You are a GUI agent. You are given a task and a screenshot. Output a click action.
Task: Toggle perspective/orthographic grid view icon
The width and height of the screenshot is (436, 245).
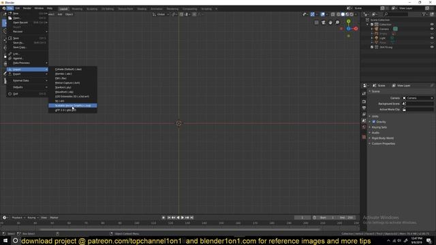(317, 22)
